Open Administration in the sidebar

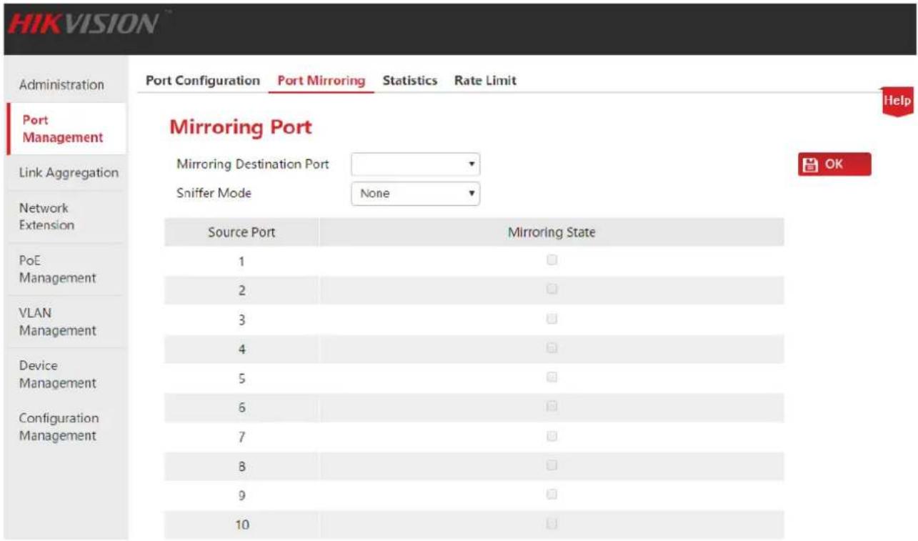pos(61,84)
